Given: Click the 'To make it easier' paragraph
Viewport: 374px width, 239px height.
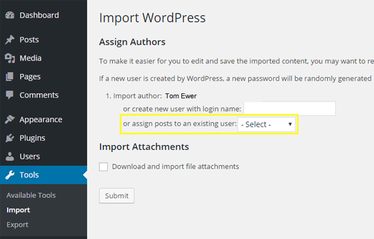Looking at the screenshot, I should pyautogui.click(x=236, y=61).
